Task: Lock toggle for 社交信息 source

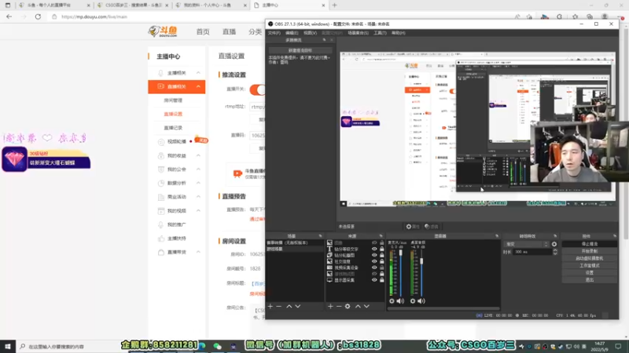Action: pyautogui.click(x=381, y=261)
